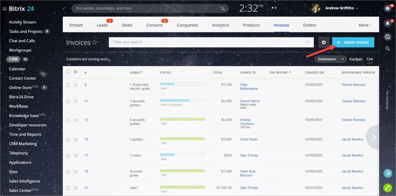Open Olga Medvedeva contact link
The image size is (396, 196).
[249, 86]
